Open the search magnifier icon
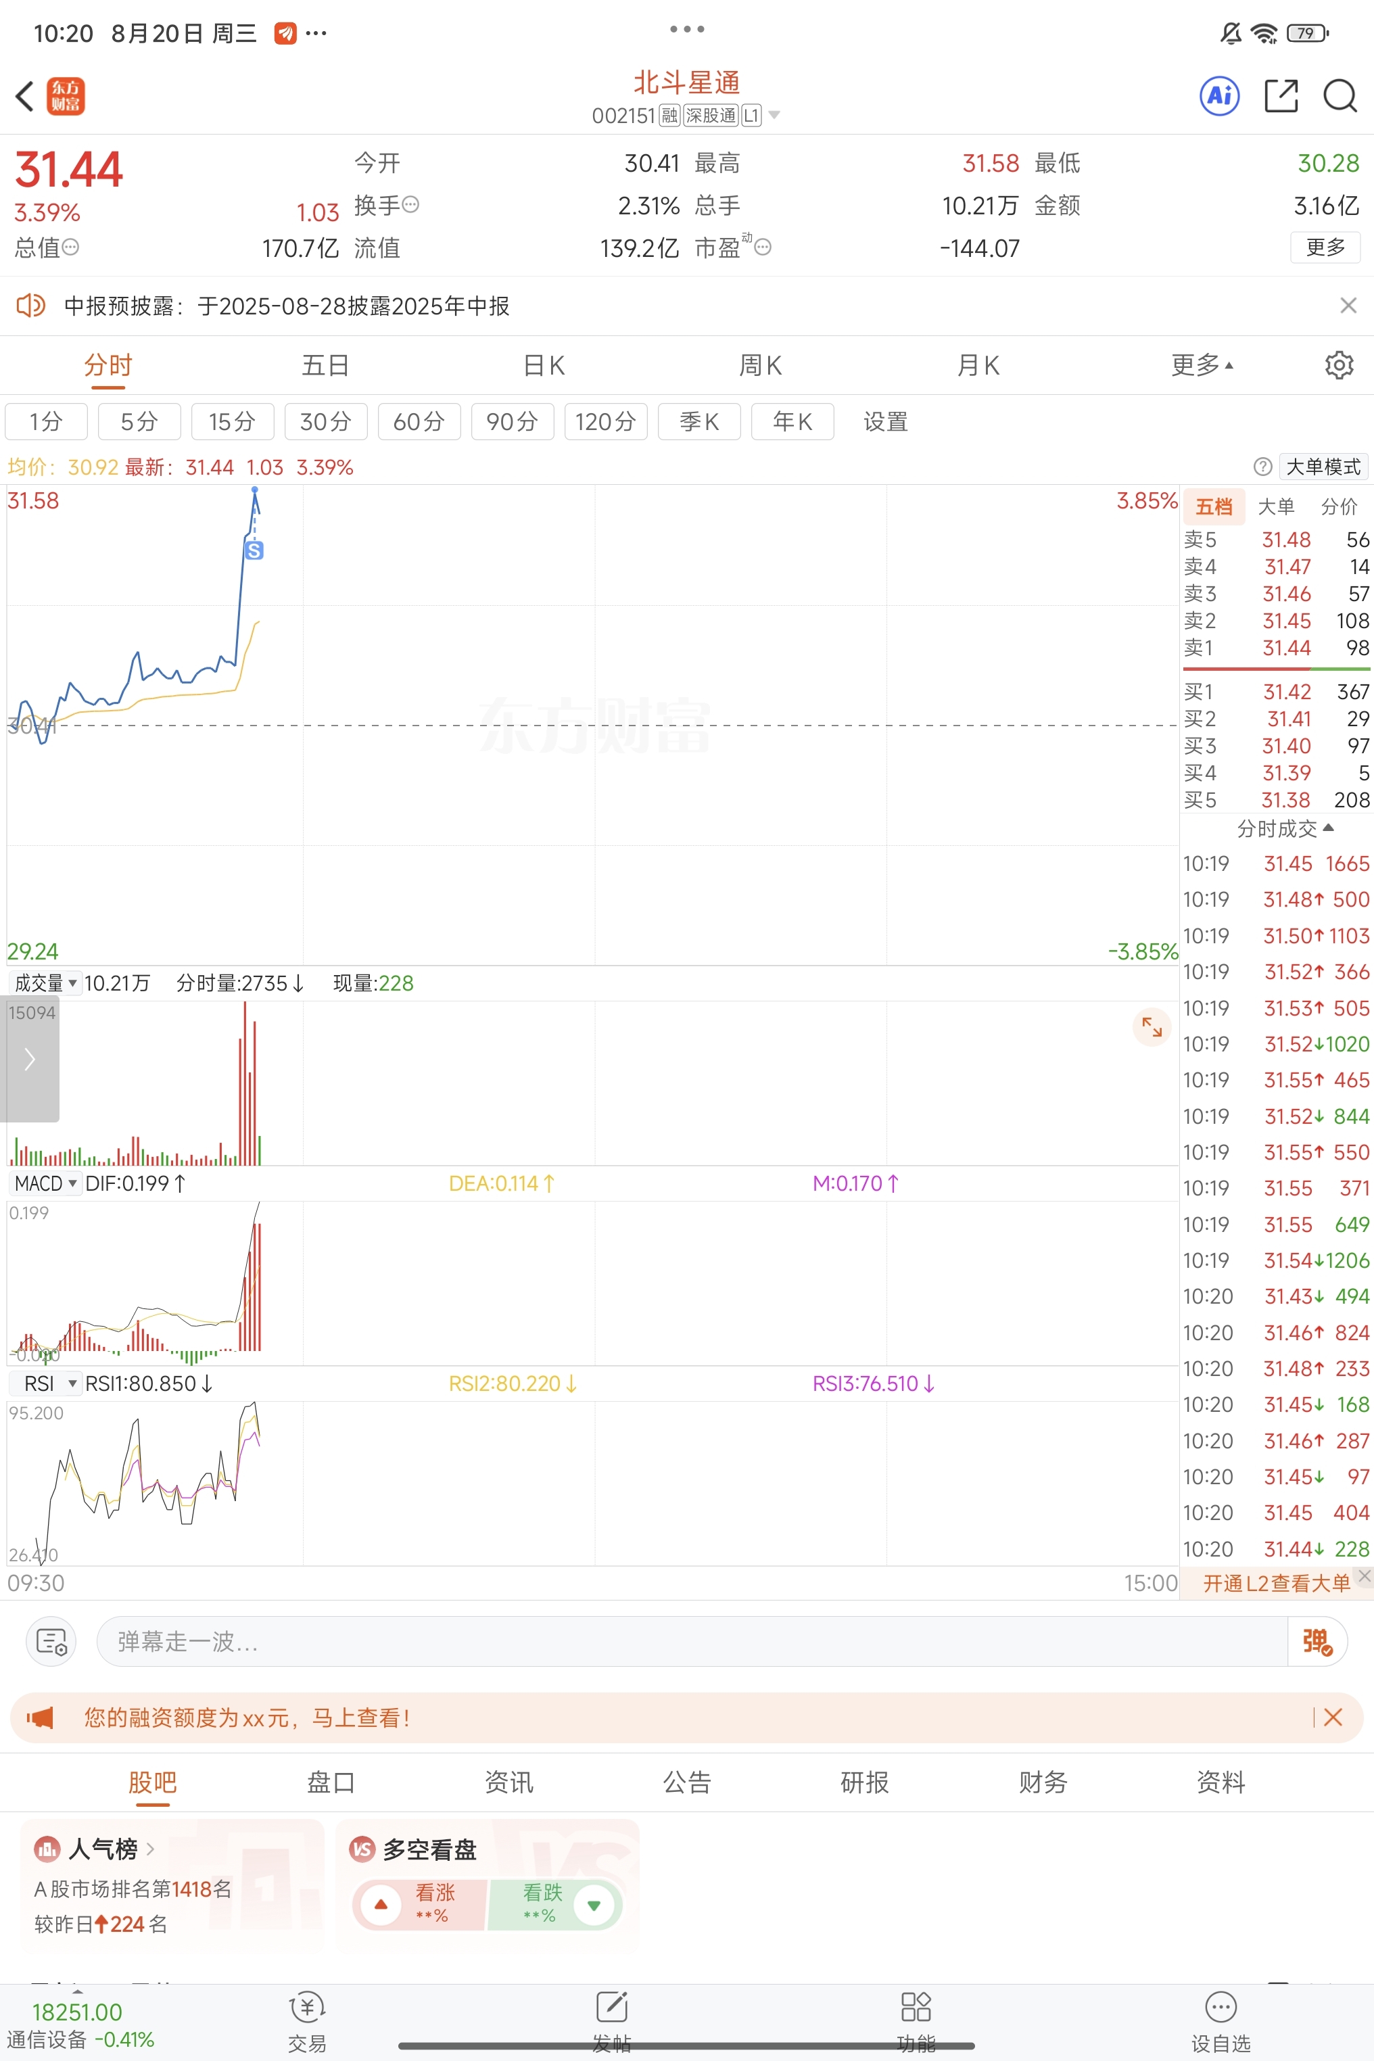The height and width of the screenshot is (2061, 1374). [1340, 95]
